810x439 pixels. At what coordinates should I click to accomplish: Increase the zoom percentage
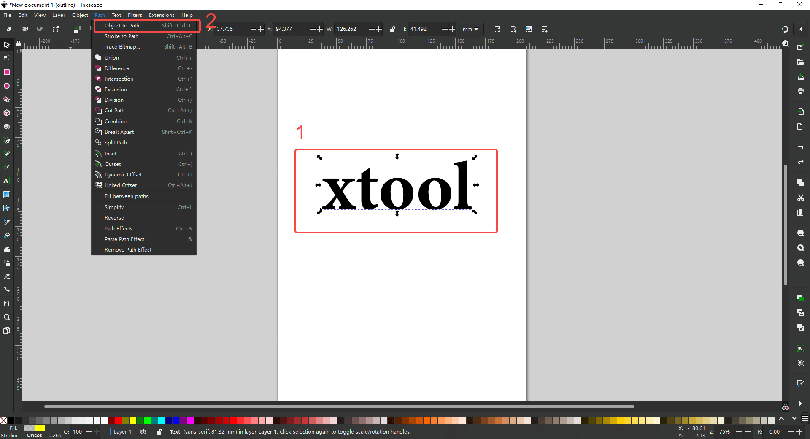748,432
